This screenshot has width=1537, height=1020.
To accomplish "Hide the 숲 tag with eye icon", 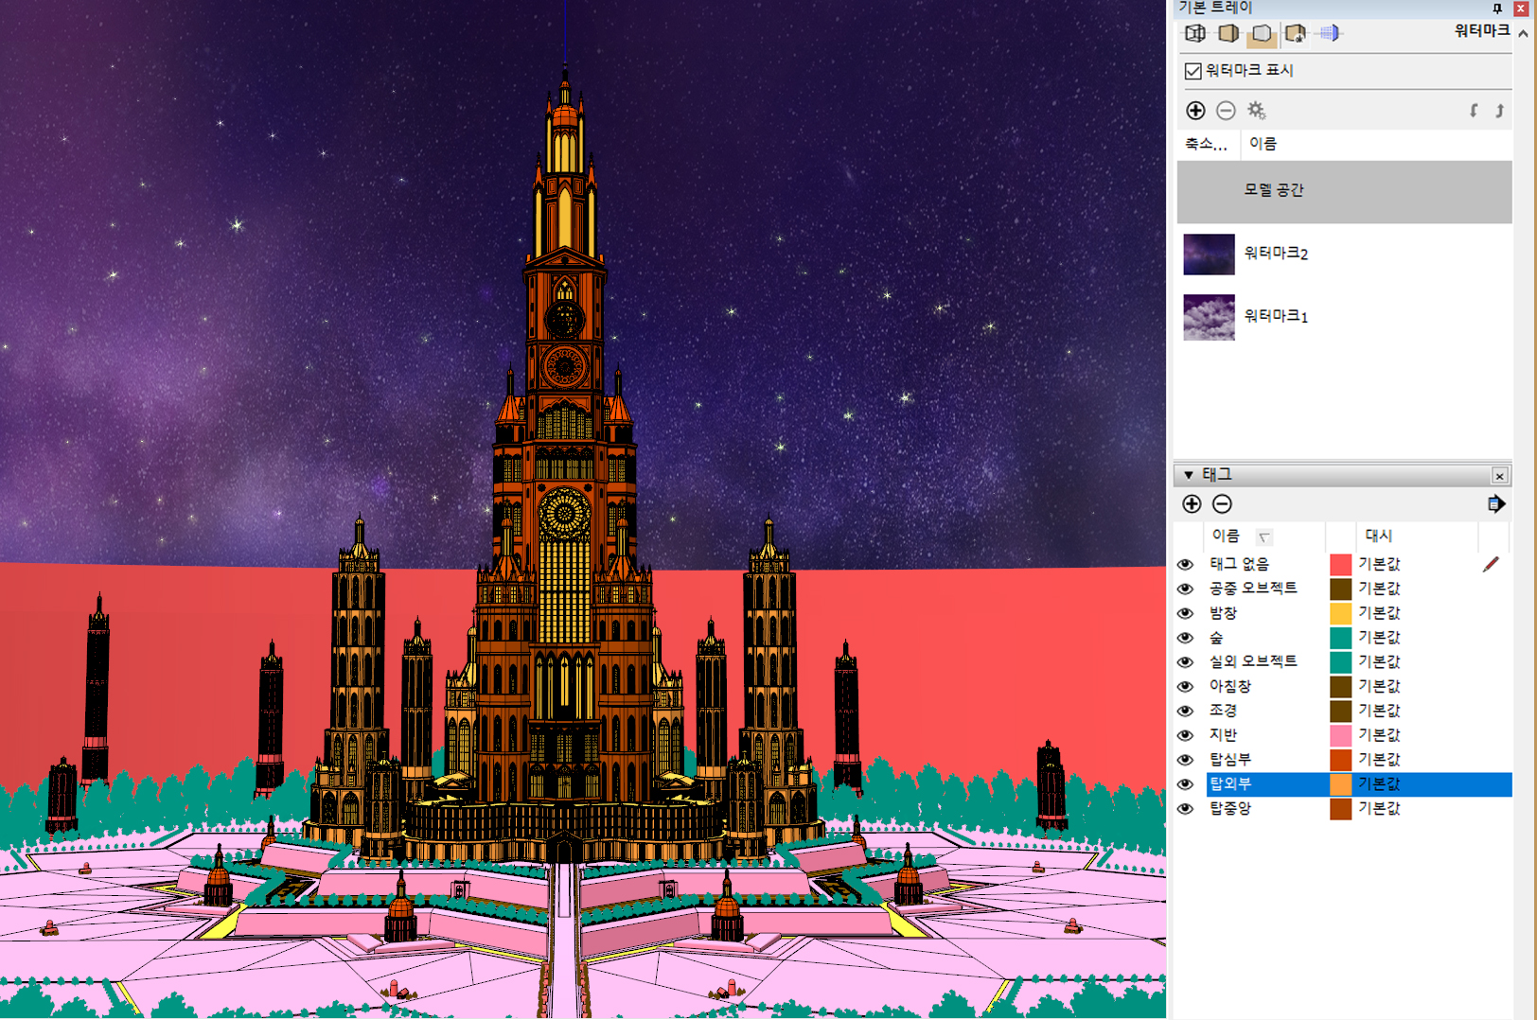I will [1185, 638].
